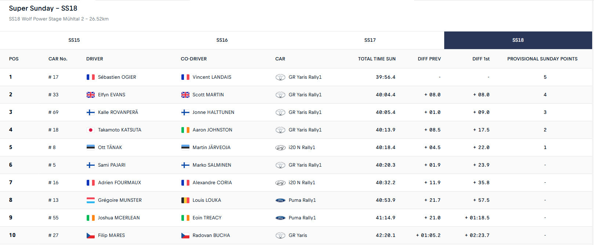Click the Ford logo in Grégoire MUNSTER's row
The width and height of the screenshot is (594, 245).
(x=280, y=200)
